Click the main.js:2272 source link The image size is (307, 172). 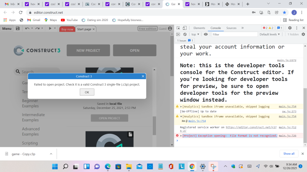pyautogui.click(x=287, y=60)
